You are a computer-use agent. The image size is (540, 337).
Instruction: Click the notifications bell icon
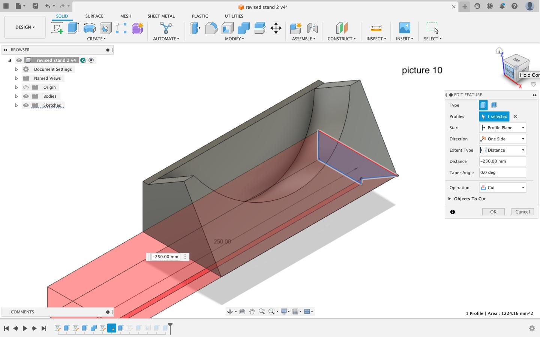502,6
